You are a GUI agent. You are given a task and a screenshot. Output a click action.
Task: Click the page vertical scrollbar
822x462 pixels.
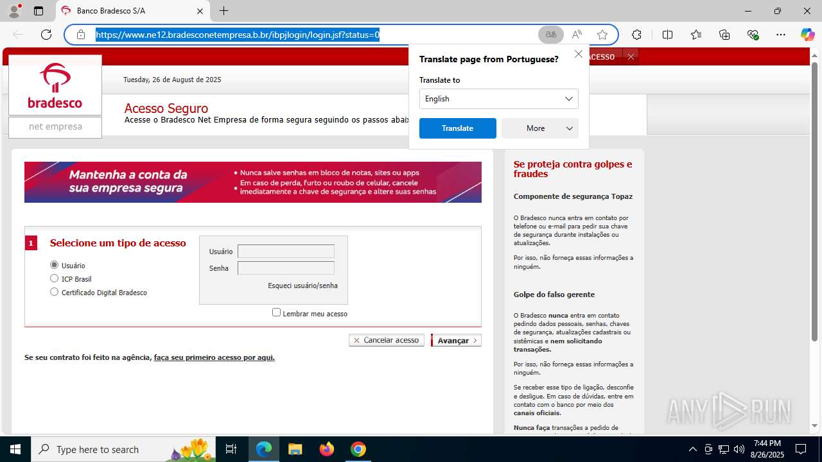tap(814, 201)
